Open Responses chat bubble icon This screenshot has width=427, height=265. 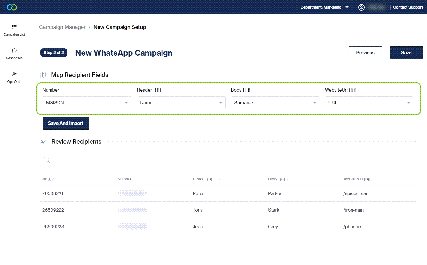14,50
